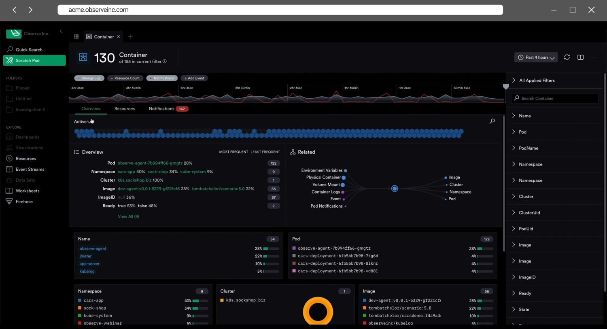
Task: Open the jmeter link in Name card
Action: click(85, 256)
